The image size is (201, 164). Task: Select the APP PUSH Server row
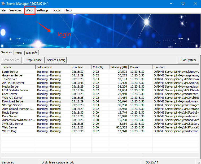(100, 83)
